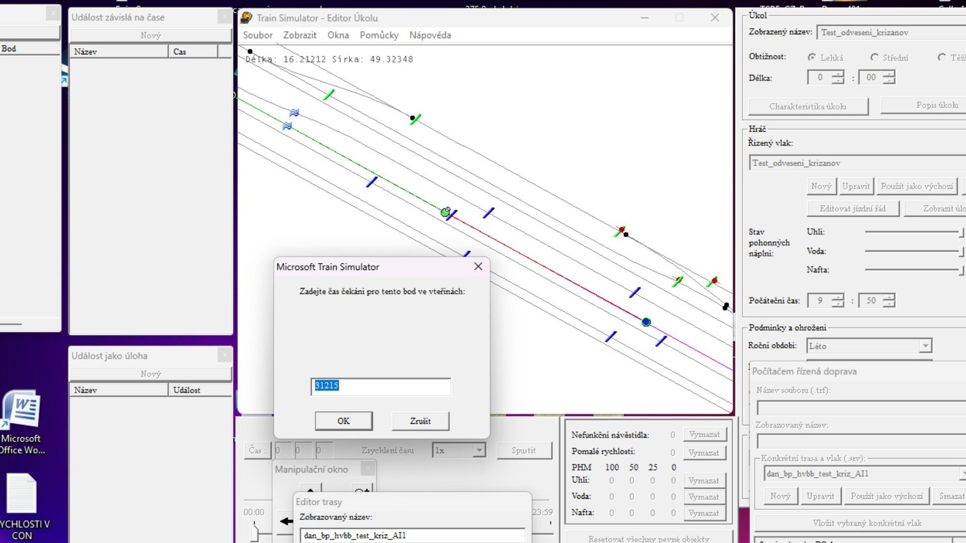The width and height of the screenshot is (966, 543).
Task: Choose the third difficulty radio button after Střední
Action: click(x=942, y=57)
